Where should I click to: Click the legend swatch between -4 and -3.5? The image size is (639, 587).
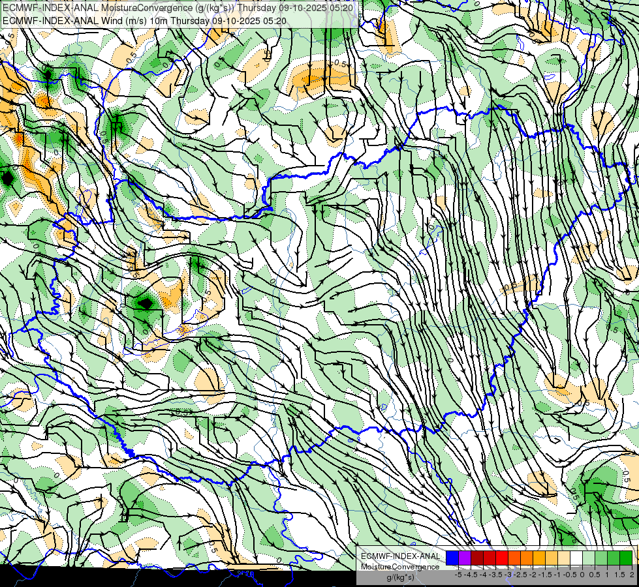[490, 558]
